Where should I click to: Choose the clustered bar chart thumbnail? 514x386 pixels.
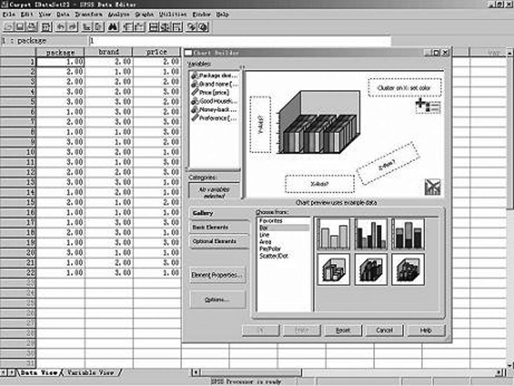tap(371, 234)
